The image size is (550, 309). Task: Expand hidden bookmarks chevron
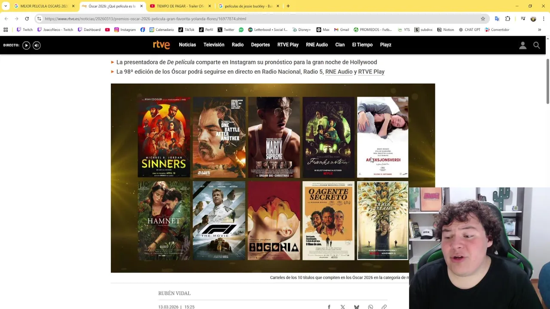point(539,30)
